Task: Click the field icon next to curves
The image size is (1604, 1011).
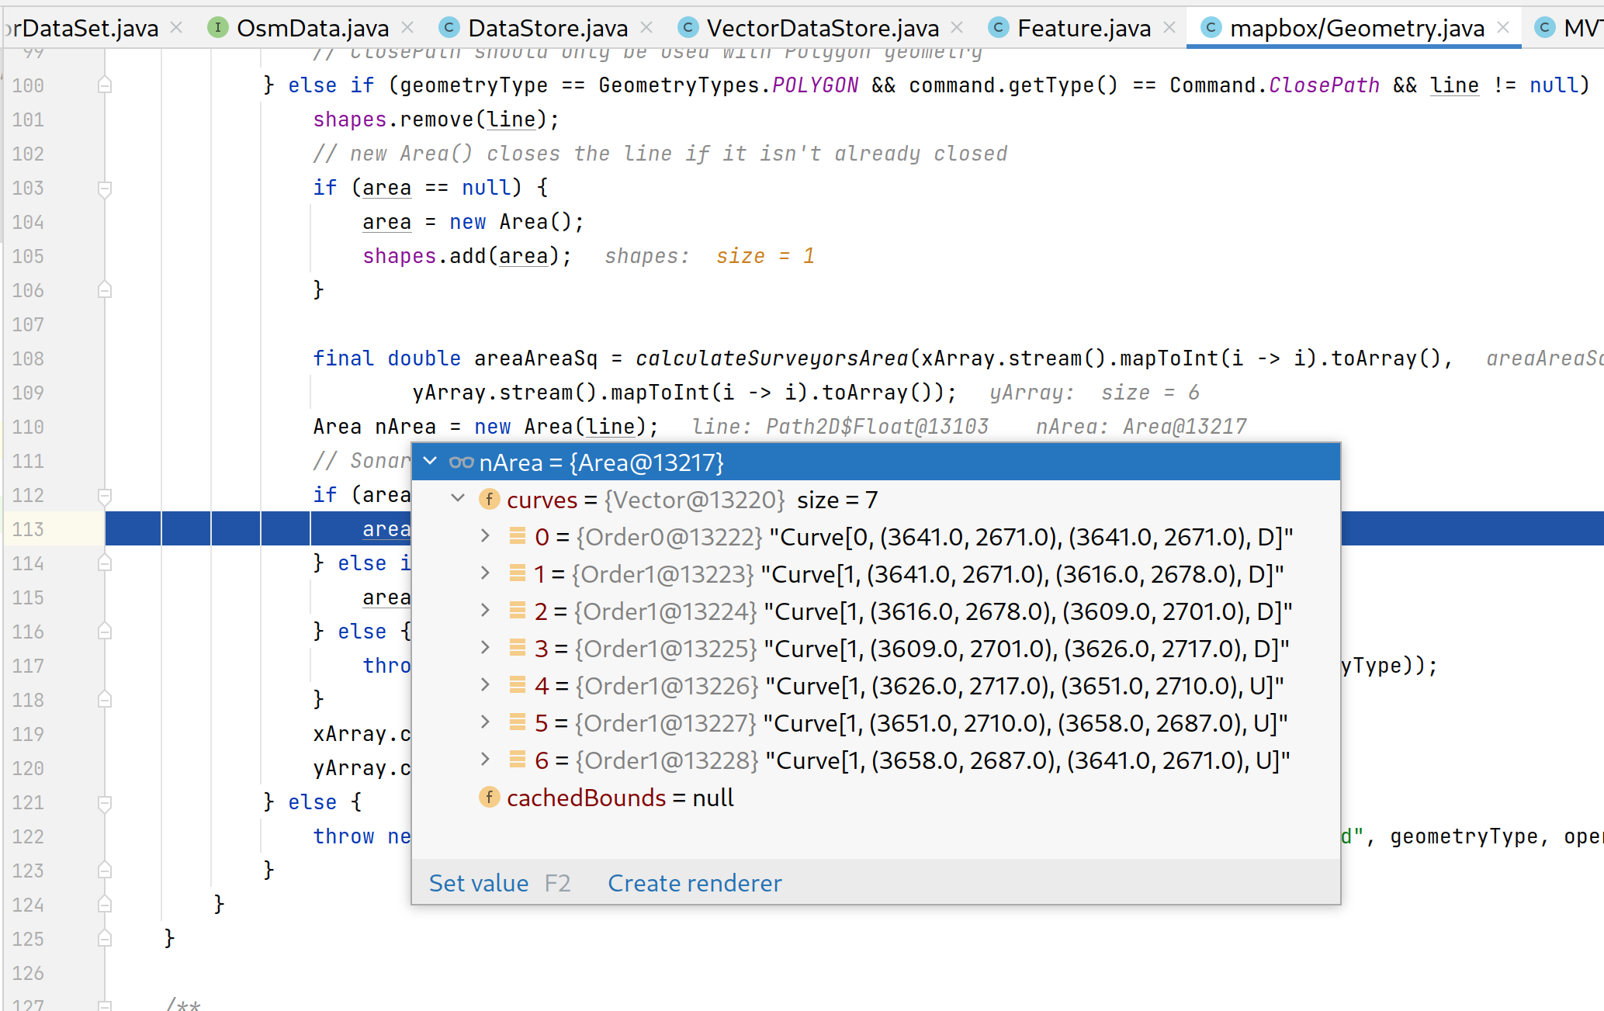Action: tap(489, 499)
